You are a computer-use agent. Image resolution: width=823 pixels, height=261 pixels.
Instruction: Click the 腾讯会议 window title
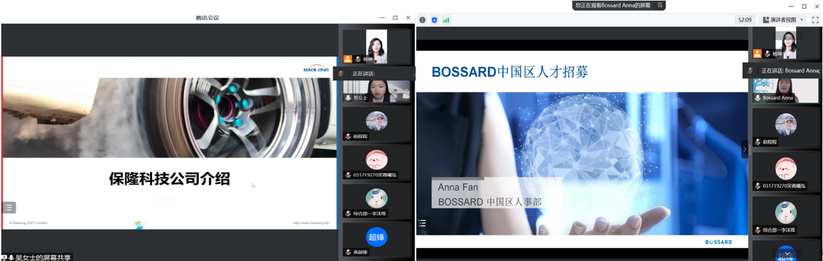click(208, 18)
